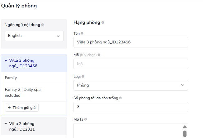Click the info icon next to Loại

[83, 77]
